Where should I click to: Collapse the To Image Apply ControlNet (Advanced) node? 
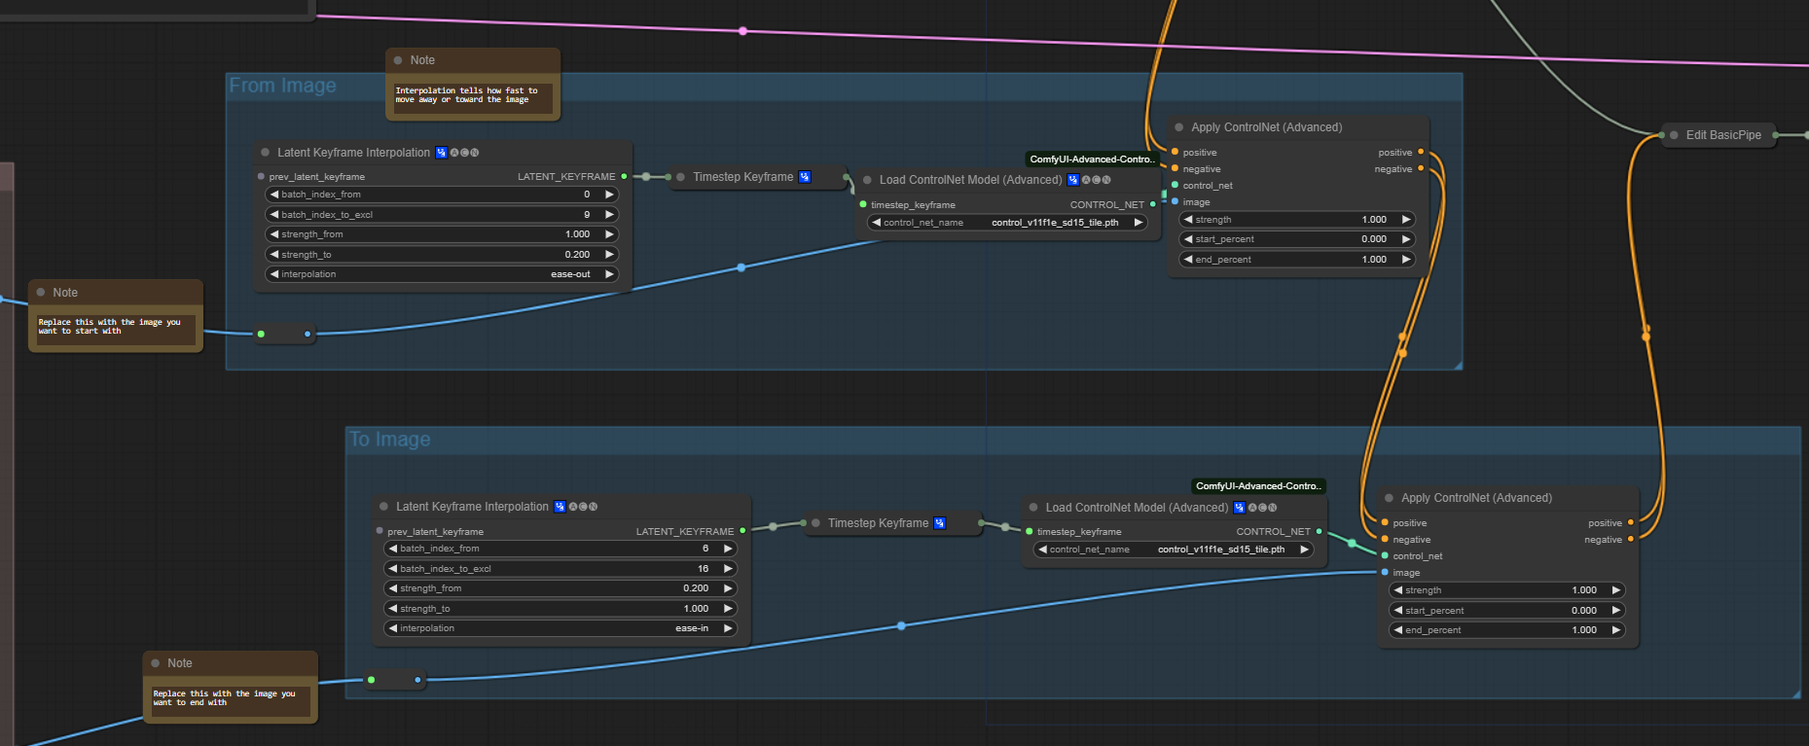pyautogui.click(x=1389, y=498)
